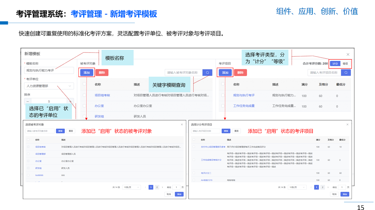Tick checkbox for 规划与执行考评 item
This screenshot has width=375, height=210.
click(x=223, y=95)
